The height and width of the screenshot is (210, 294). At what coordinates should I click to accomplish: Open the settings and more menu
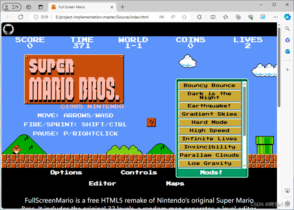click(x=276, y=17)
